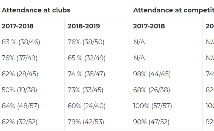Select the cell reading 65 % (32/49)
The image size is (214, 131).
[86, 58]
